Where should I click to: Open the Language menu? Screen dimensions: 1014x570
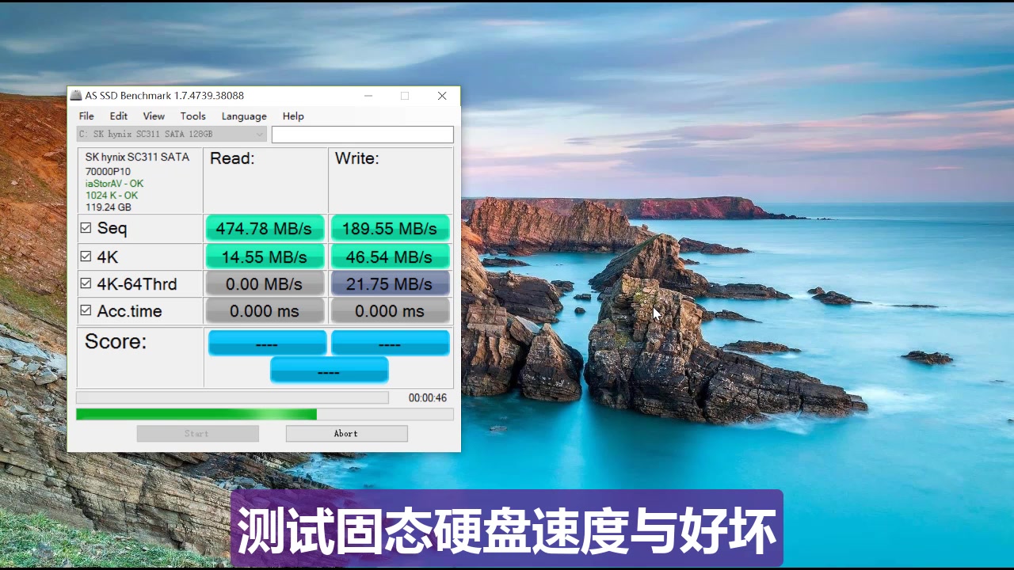[x=243, y=116]
